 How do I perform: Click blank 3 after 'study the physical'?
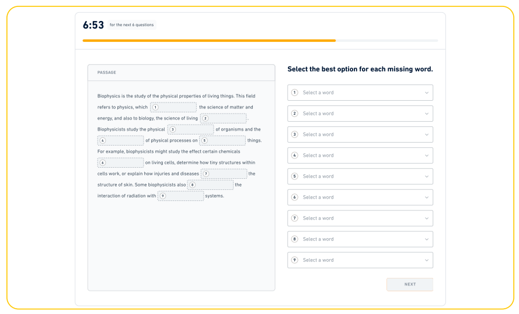[190, 129]
